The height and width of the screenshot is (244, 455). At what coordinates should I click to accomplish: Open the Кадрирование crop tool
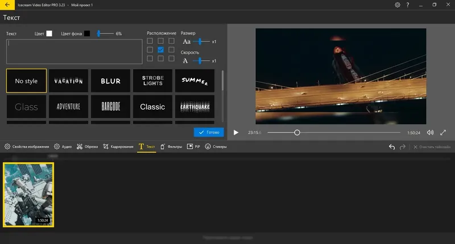[x=117, y=147]
